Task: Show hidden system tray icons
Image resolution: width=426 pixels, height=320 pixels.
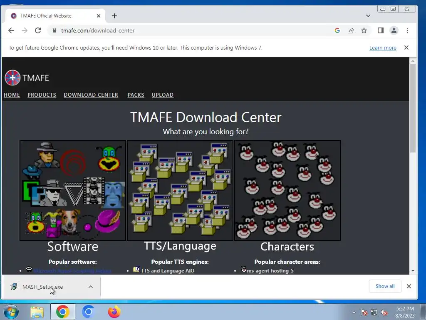Action: coord(354,312)
